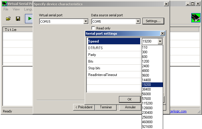Click the application icon in title bar

[4, 4]
